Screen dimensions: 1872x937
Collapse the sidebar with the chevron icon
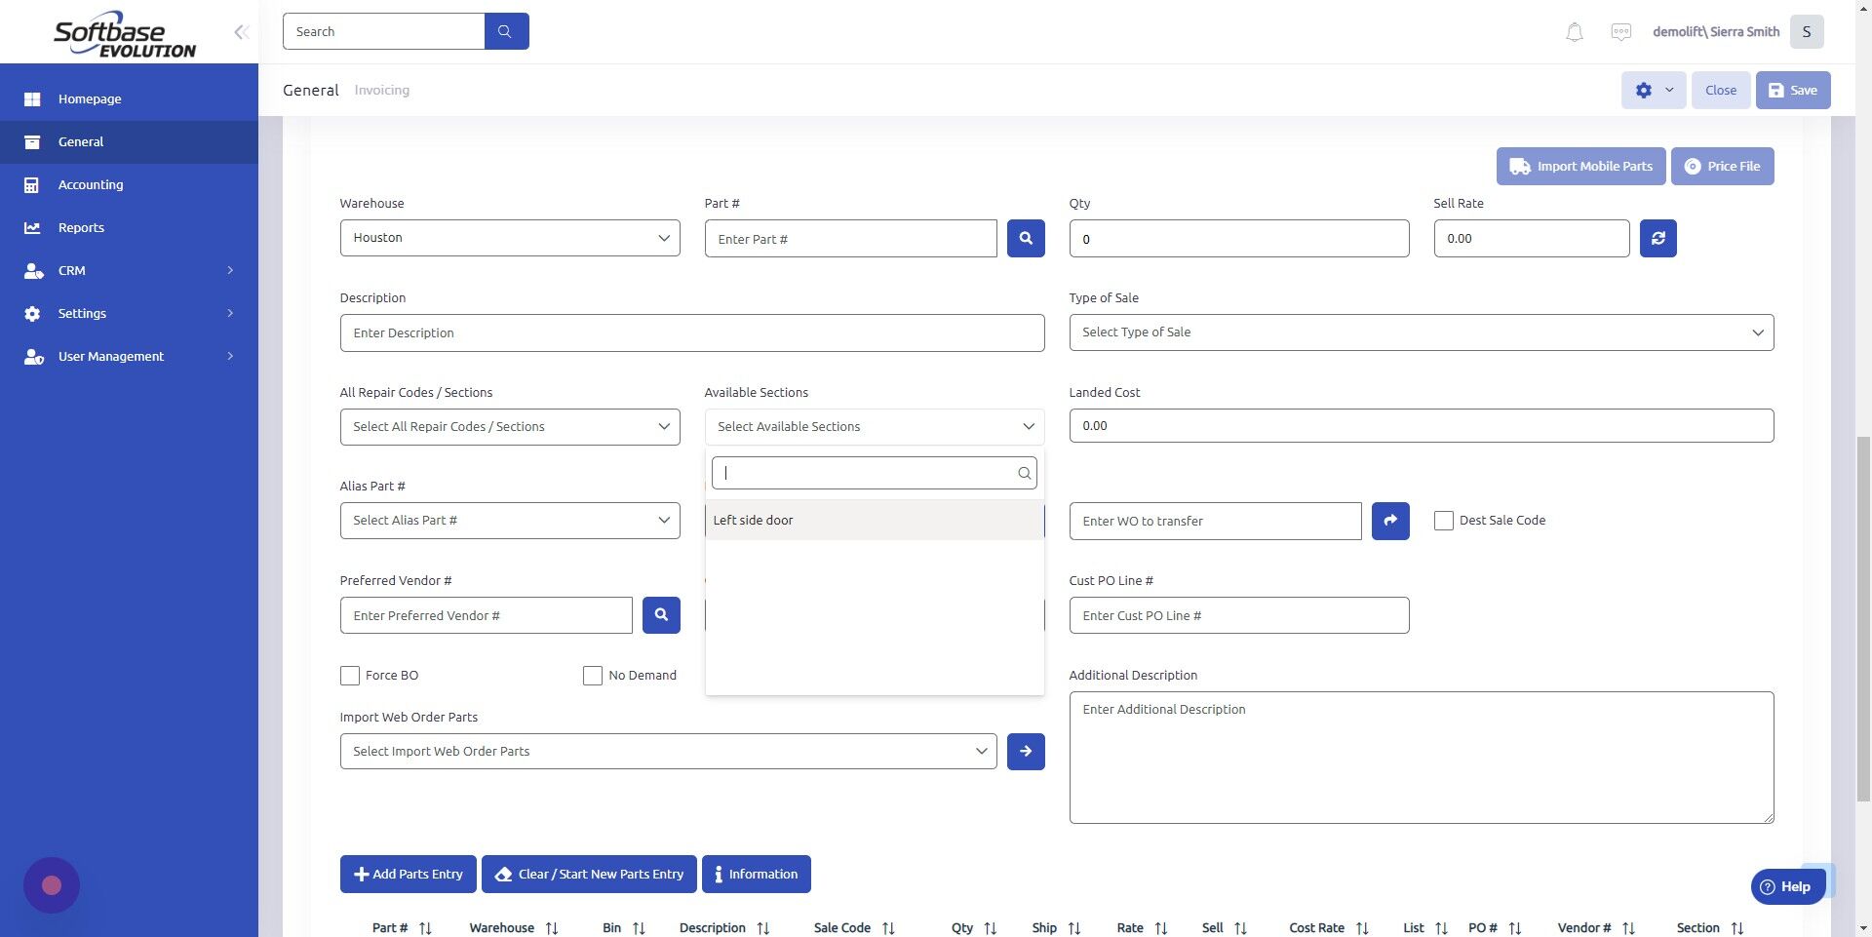pyautogui.click(x=241, y=31)
